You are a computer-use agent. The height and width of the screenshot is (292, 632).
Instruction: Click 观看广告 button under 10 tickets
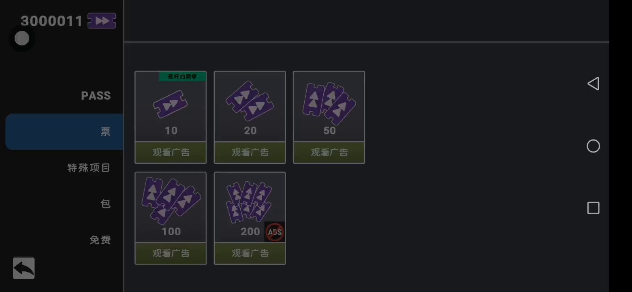171,152
